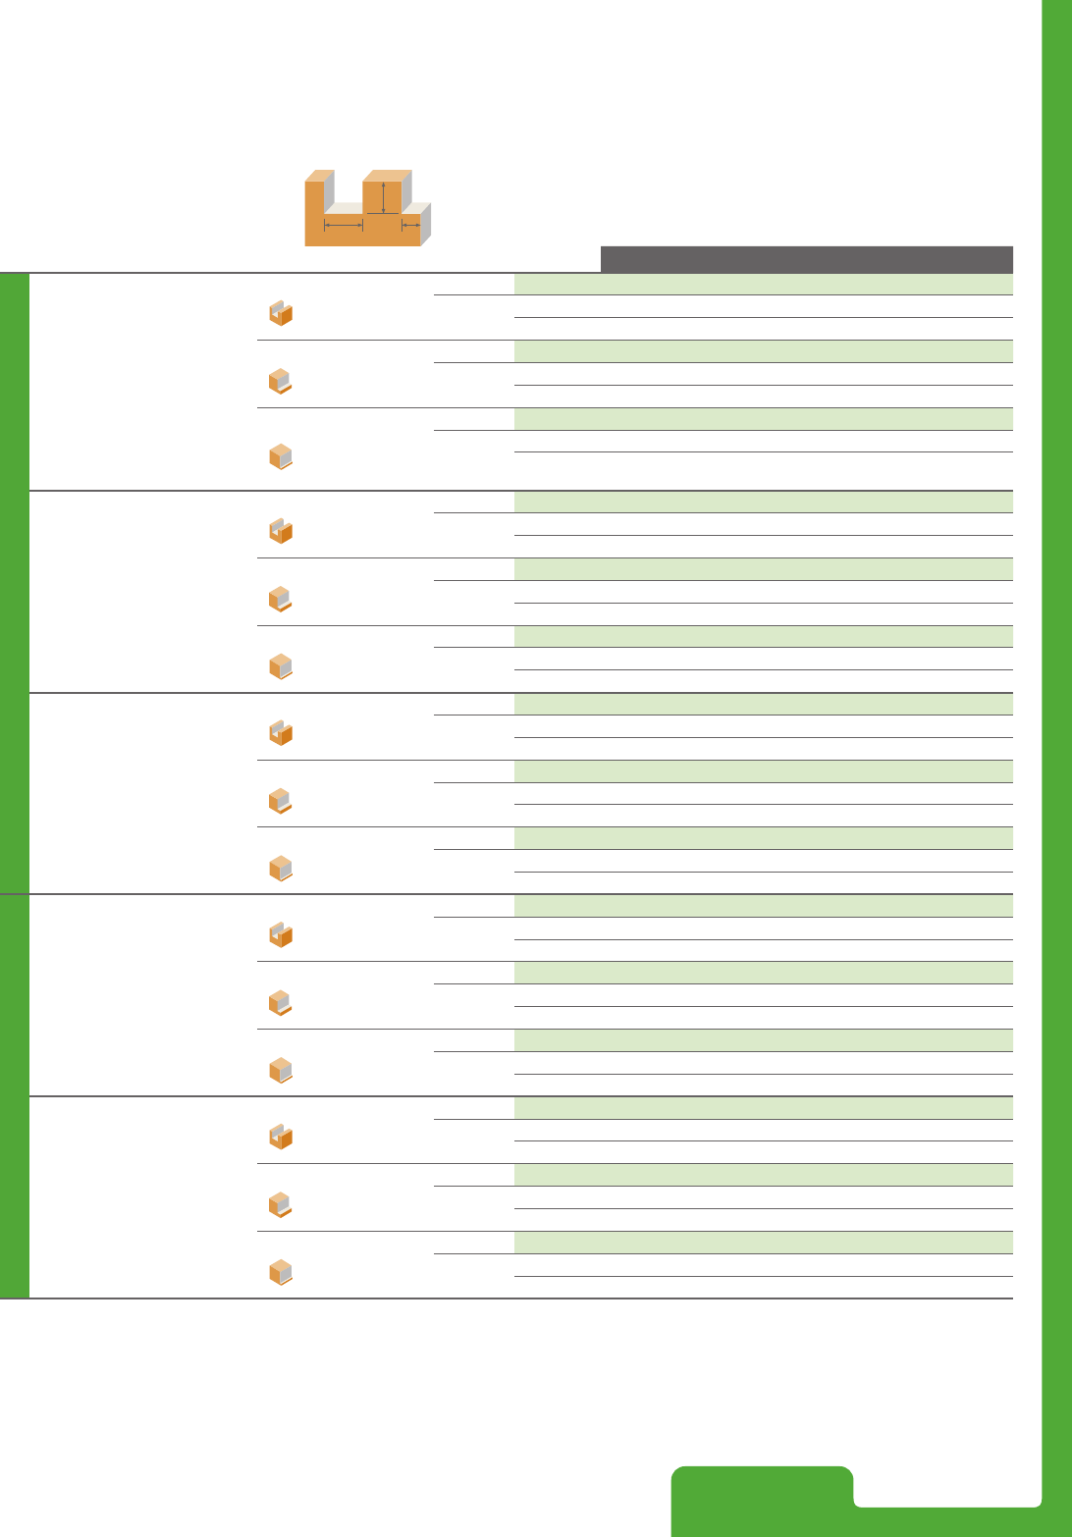Viewport: 1072px width, 1537px height.
Task: Click the short shoulder-width arrow on the workpiece diagram
Action: [411, 226]
